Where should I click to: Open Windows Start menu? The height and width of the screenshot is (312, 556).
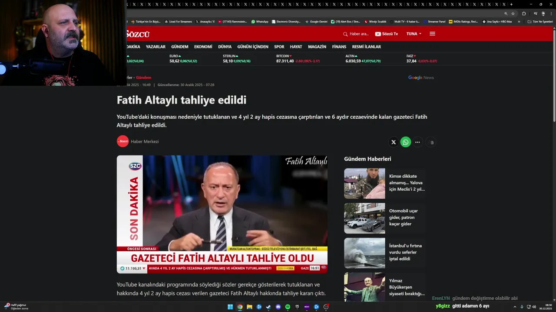[x=230, y=307]
